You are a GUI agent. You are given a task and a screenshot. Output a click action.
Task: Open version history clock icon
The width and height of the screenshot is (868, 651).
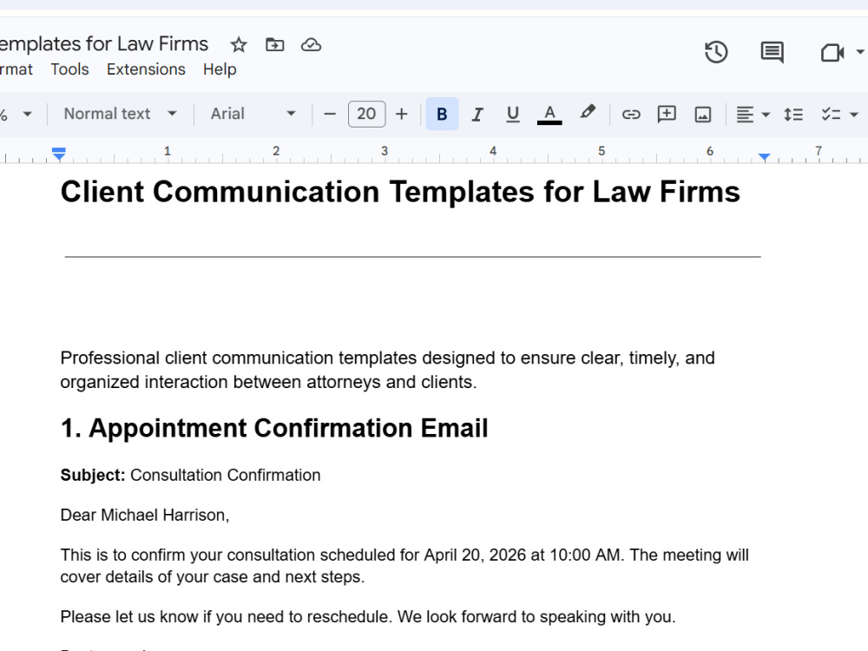(716, 52)
